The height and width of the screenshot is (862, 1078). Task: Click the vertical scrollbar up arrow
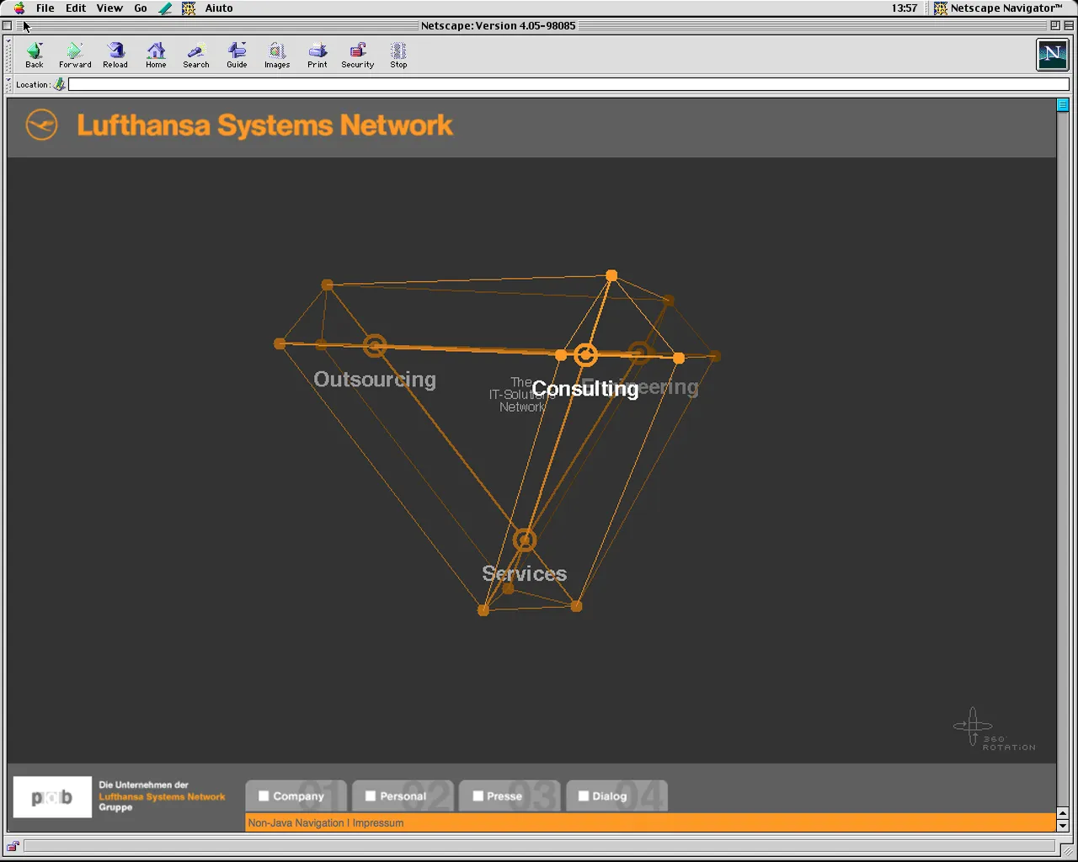(x=1063, y=814)
